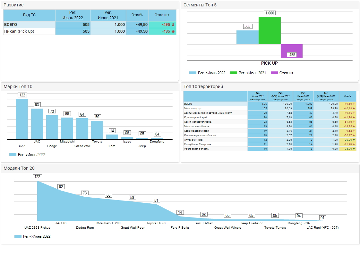Image resolution: width=360 pixels, height=254 pixels.
Task: Sort by the Откл% column header in Развитие
Action: point(137,15)
